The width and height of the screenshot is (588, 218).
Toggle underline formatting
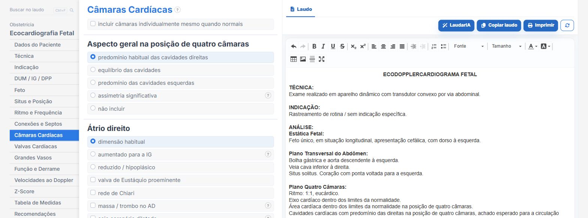333,47
